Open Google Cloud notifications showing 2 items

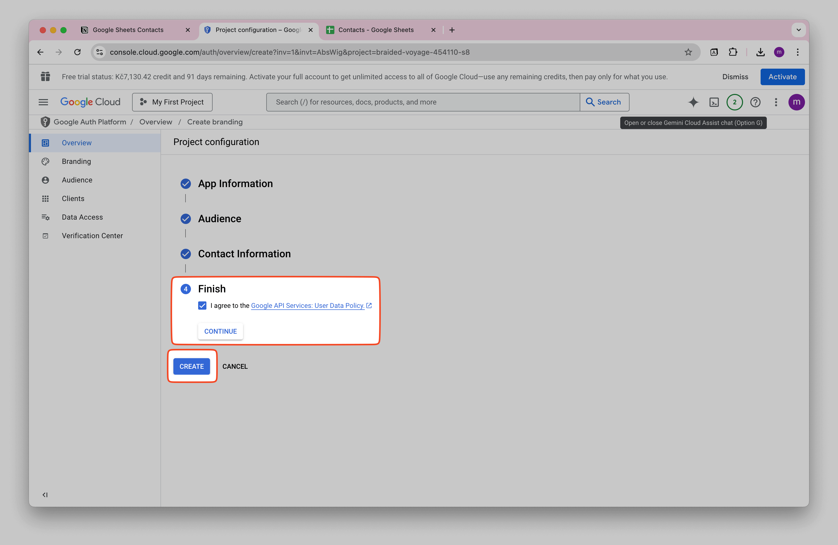point(735,102)
